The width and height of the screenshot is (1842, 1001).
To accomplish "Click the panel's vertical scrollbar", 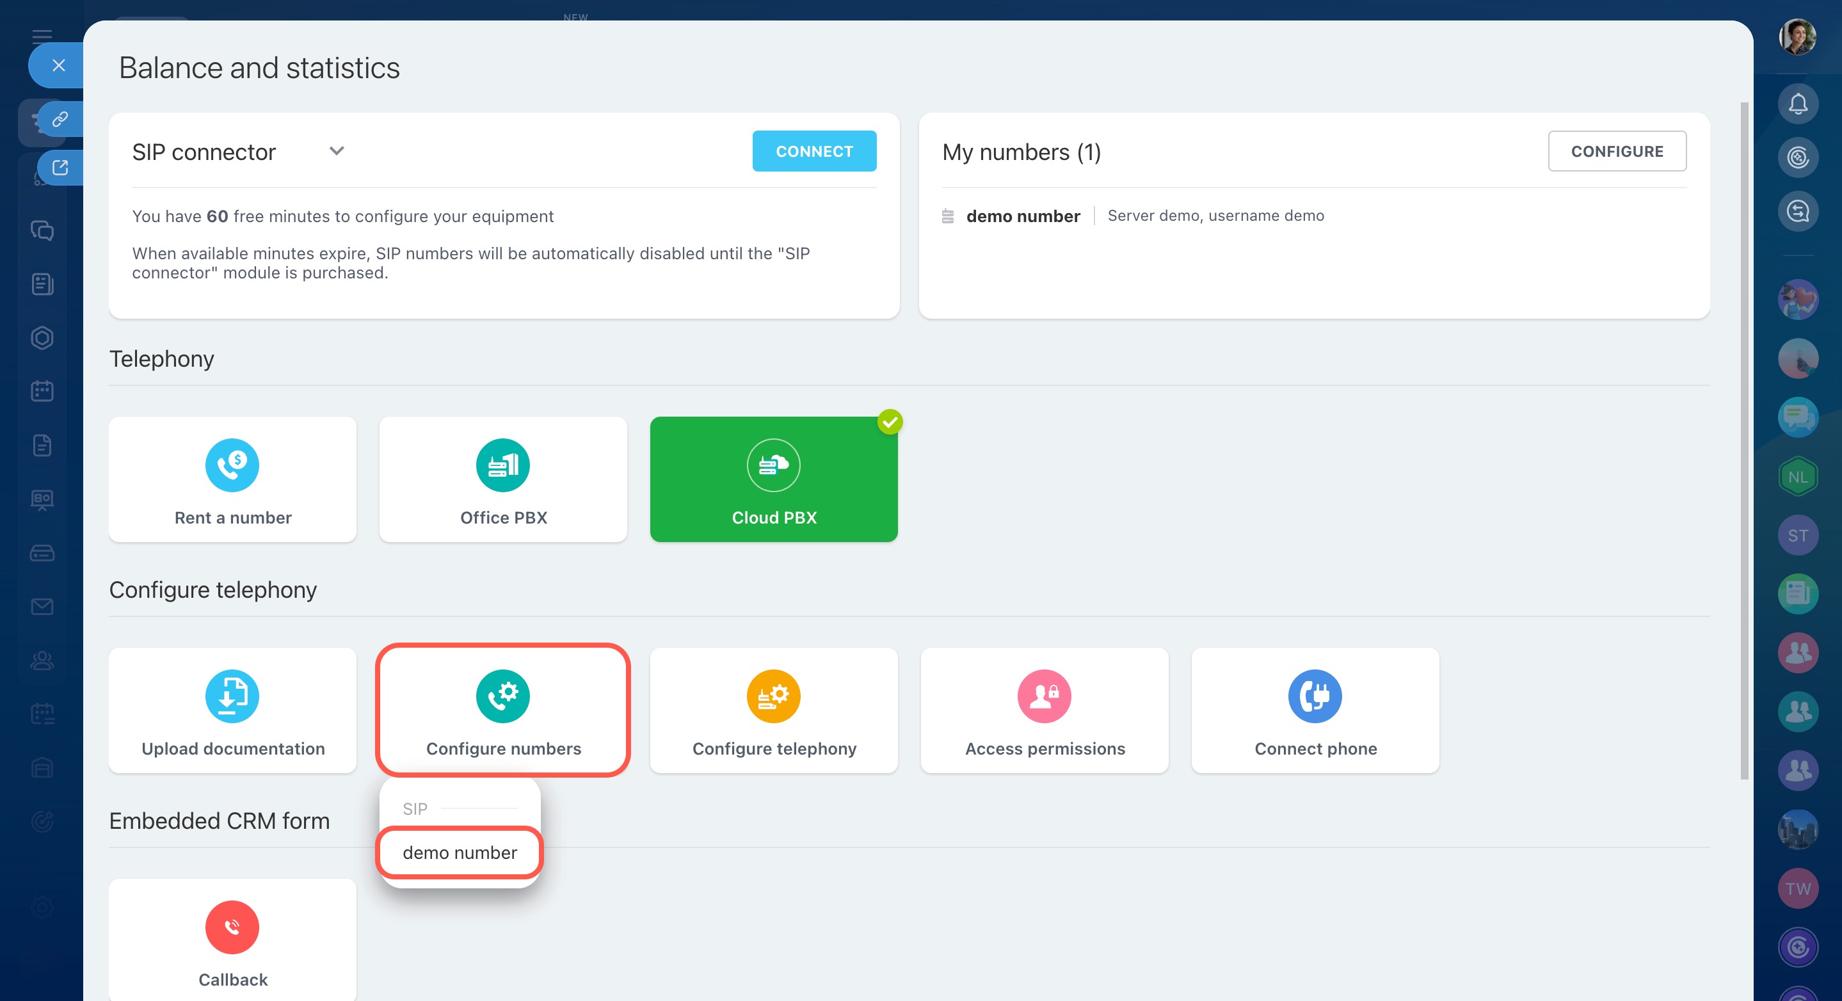I will click(x=1743, y=440).
